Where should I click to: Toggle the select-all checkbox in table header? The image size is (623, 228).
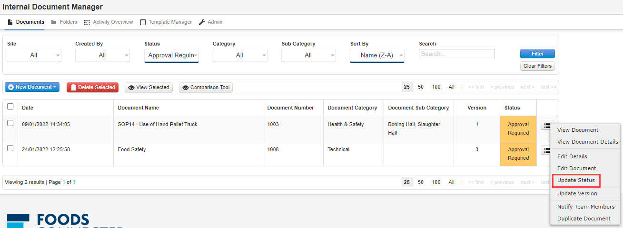[x=10, y=107]
